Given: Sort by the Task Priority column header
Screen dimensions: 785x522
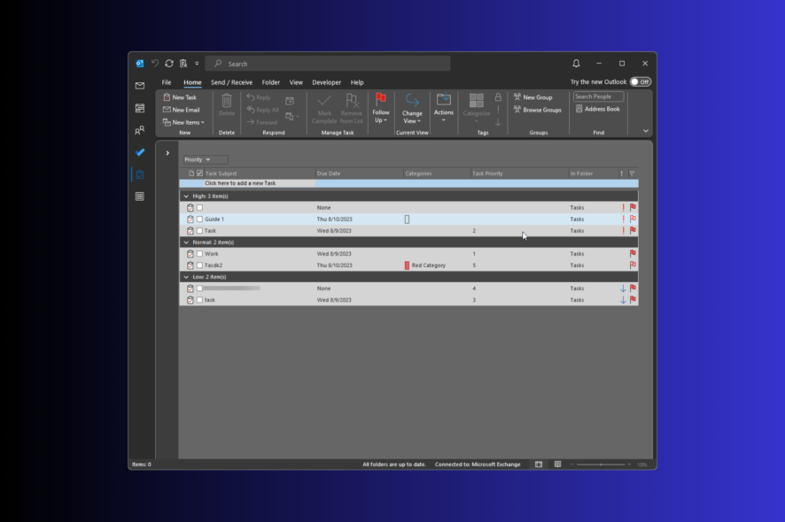Looking at the screenshot, I should click(519, 173).
